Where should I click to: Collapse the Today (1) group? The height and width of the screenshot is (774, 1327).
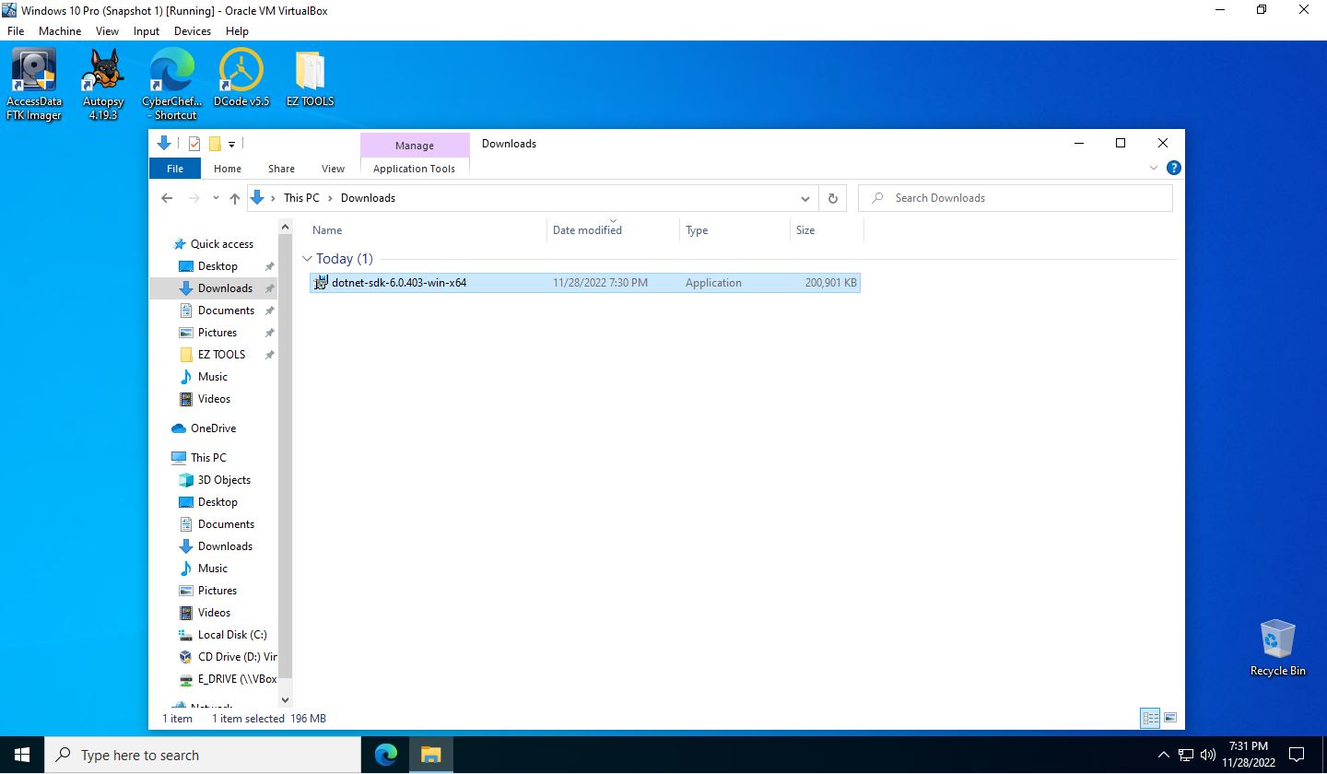(x=308, y=259)
